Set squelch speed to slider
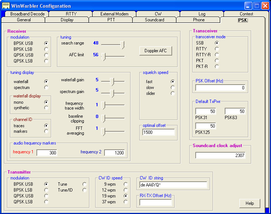Screen dimensions: 271x214 coord(173,93)
